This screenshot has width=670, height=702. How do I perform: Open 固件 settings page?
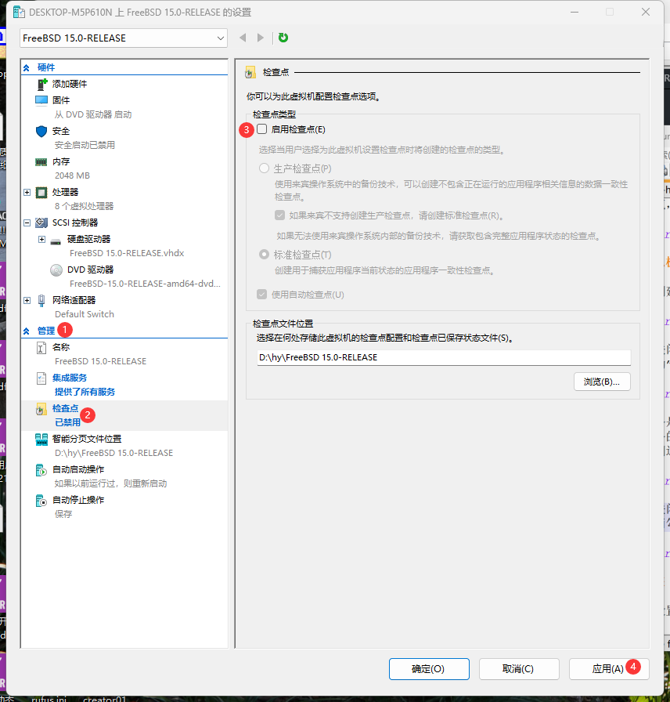pyautogui.click(x=61, y=100)
